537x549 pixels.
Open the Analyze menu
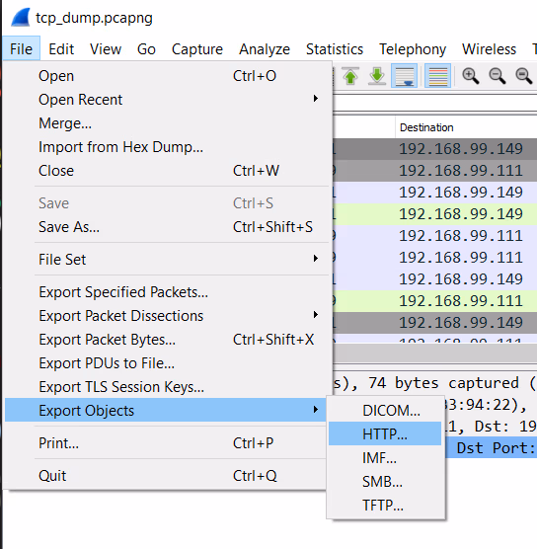pyautogui.click(x=265, y=49)
